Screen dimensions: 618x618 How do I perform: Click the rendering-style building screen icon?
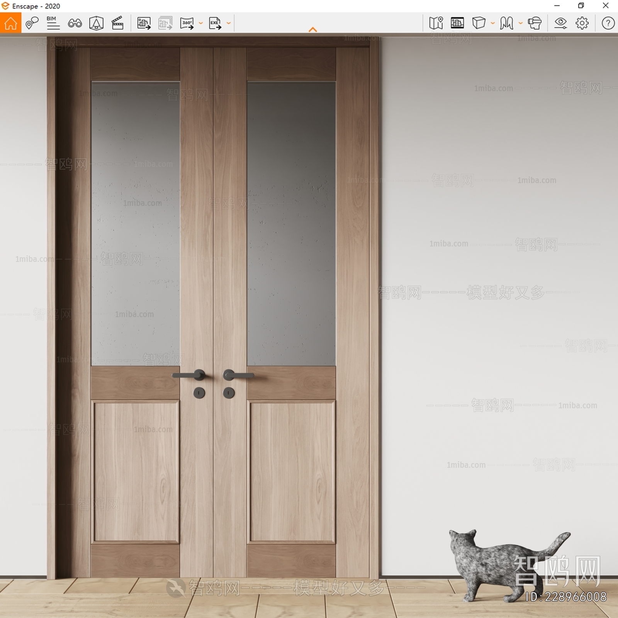[x=457, y=23]
